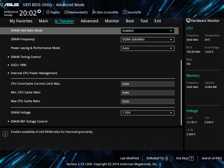Click the Search(F9) question icon

coord(125,12)
